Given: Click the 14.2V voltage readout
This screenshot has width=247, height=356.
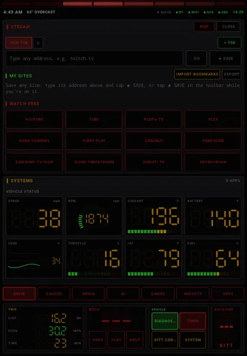Looking at the screenshot, I should coord(238,12).
